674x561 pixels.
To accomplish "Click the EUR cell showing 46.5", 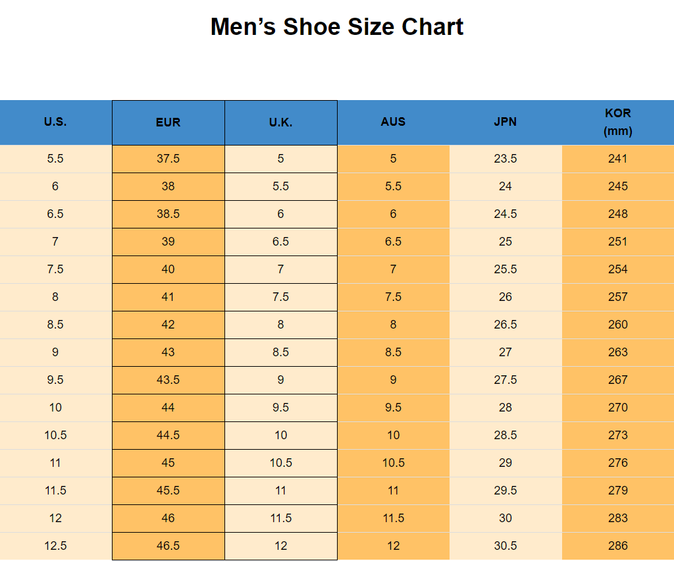I will (168, 546).
